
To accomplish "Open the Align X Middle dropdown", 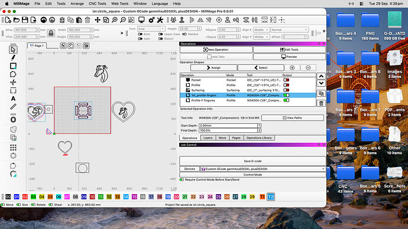I will pyautogui.click(x=261, y=30).
